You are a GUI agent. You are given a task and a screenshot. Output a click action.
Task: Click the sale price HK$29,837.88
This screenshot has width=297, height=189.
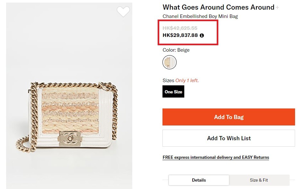tap(180, 35)
